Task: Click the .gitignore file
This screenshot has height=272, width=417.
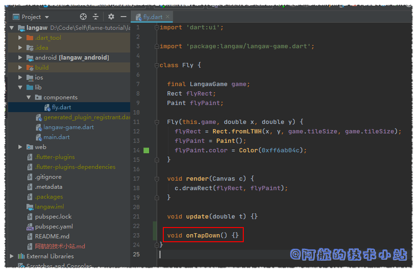Action: click(x=48, y=177)
